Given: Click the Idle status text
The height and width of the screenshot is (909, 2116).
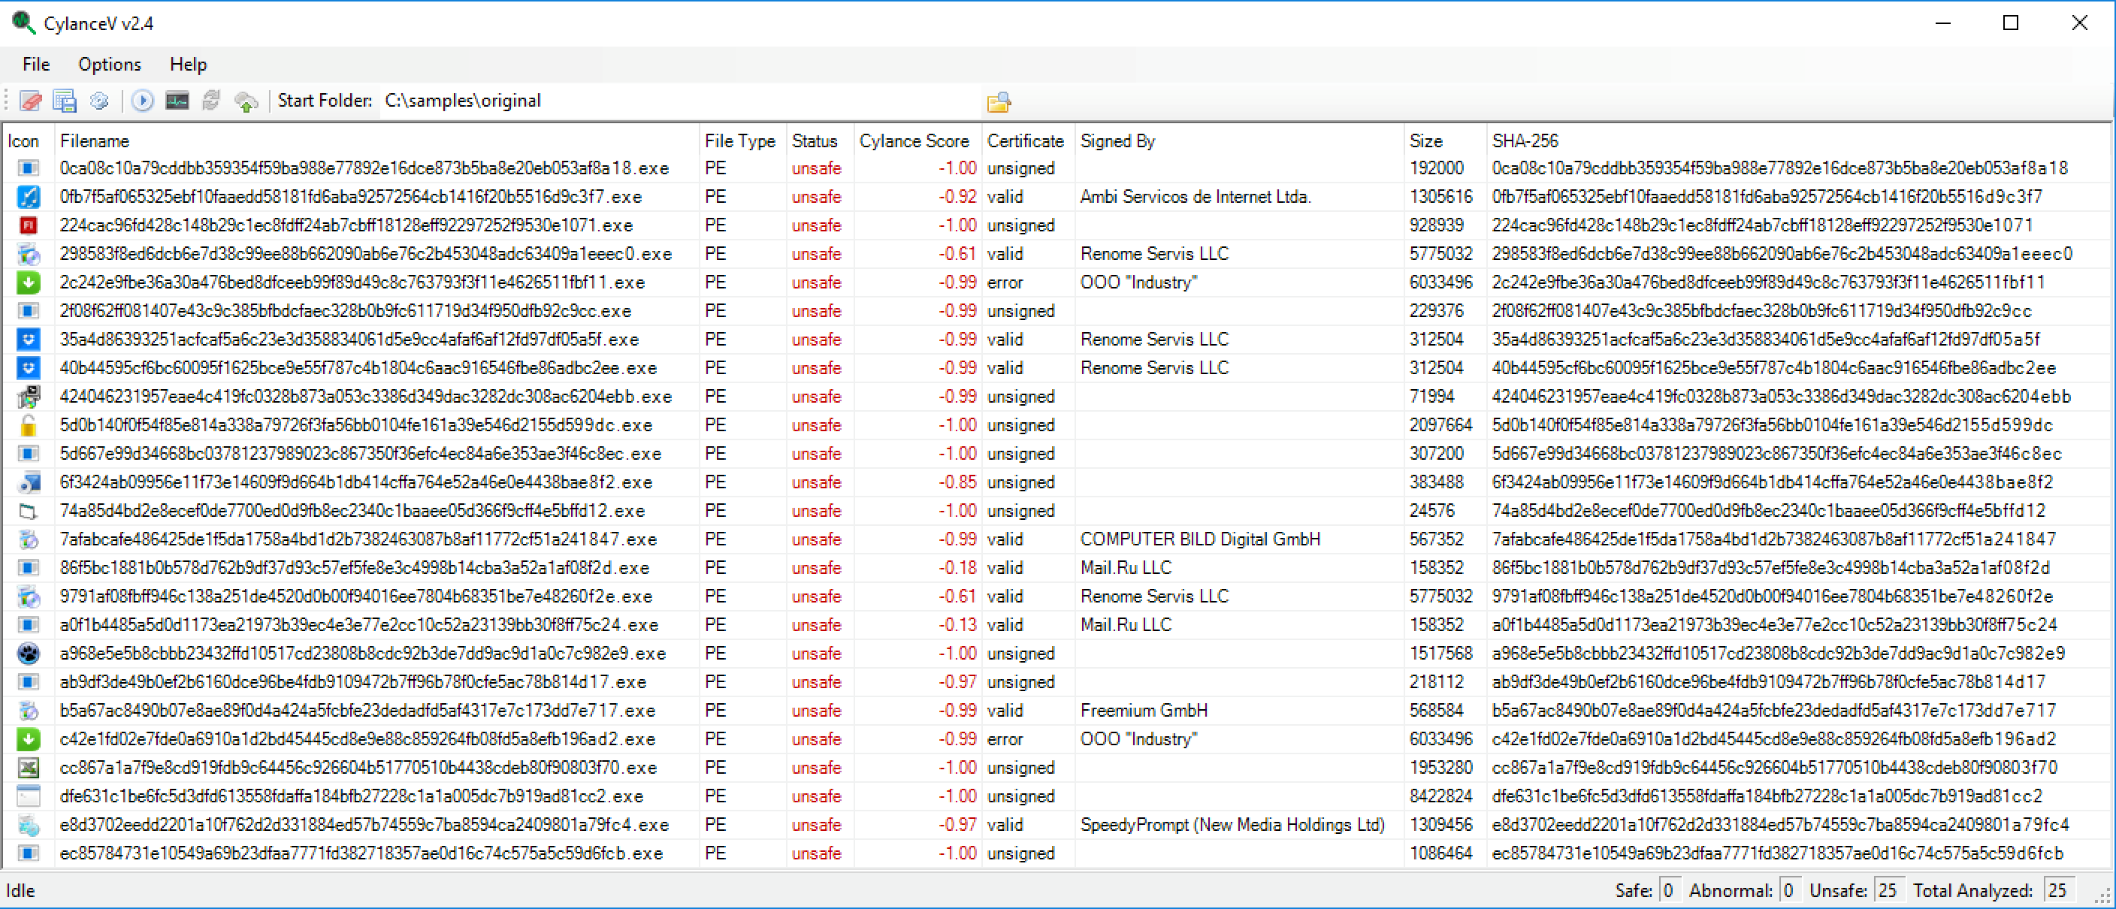Looking at the screenshot, I should [20, 890].
